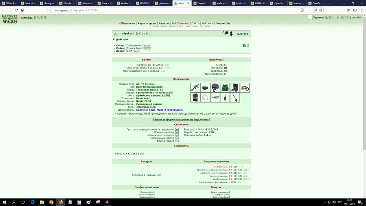Switch to the SonicHed browser tab

[29, 3]
